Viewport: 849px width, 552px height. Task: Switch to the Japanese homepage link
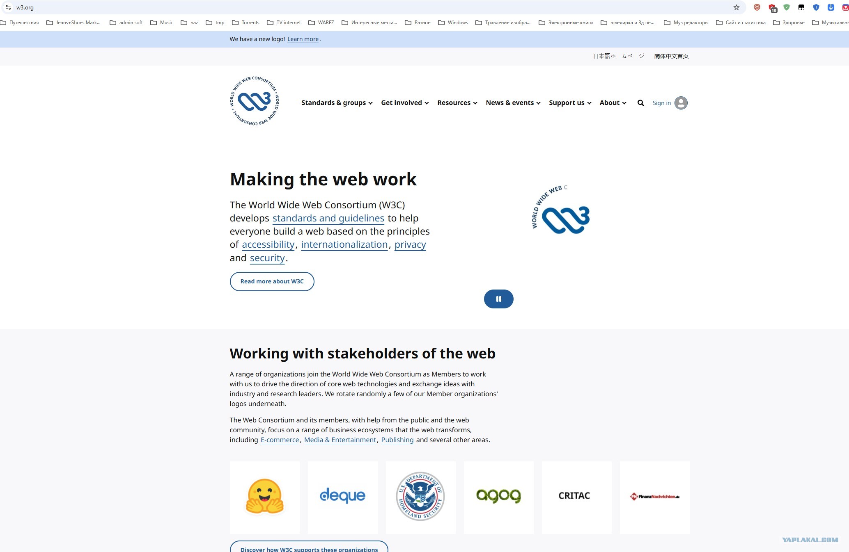tap(618, 56)
